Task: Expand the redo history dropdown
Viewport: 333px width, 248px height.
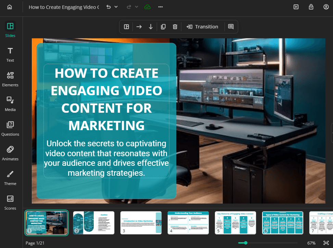Action: 137,7
